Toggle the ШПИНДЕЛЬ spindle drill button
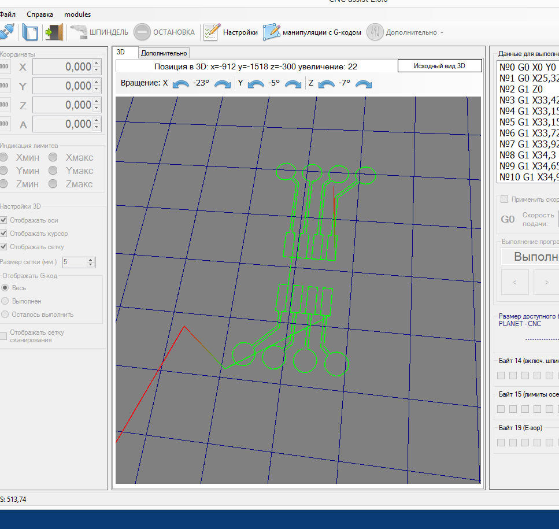This screenshot has width=559, height=529. [x=99, y=32]
